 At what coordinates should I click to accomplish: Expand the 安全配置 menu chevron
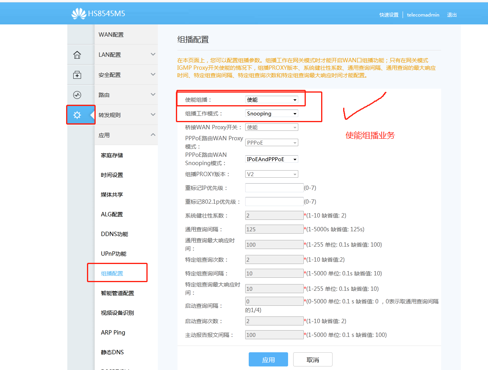click(153, 74)
